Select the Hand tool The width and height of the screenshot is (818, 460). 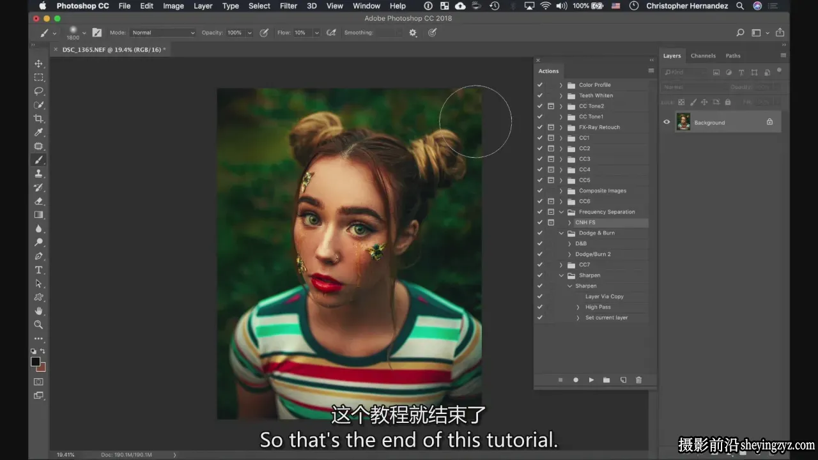click(39, 311)
